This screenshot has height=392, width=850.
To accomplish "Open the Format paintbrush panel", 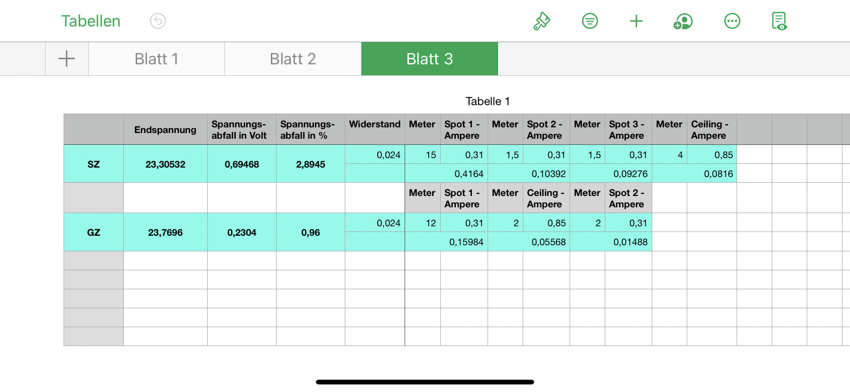I will (542, 21).
